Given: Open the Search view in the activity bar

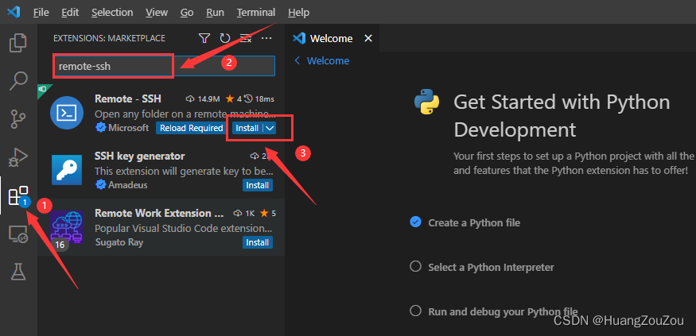Looking at the screenshot, I should click(x=18, y=81).
